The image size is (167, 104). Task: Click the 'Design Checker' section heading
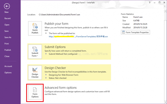(55, 68)
